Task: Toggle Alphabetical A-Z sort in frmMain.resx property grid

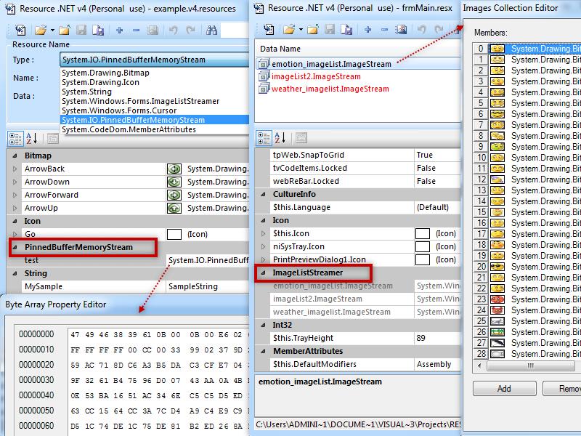Action: click(x=280, y=138)
